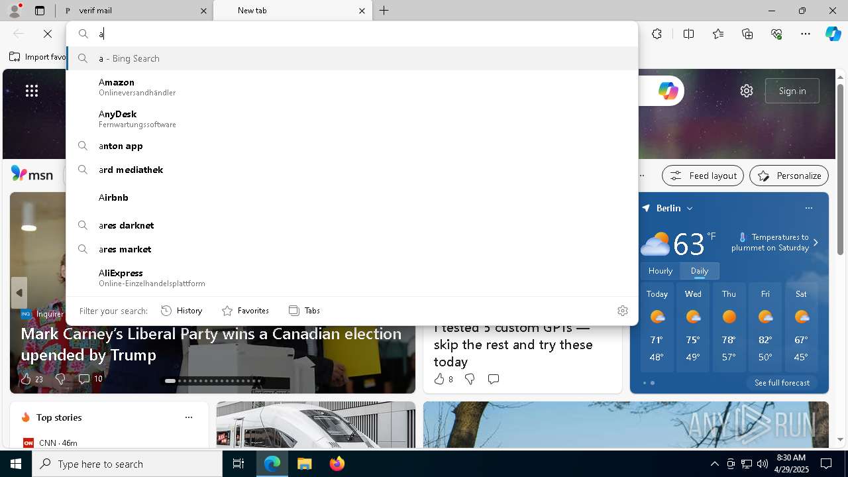Like the Mark Carney story
Viewport: 848px width, 477px height.
click(31, 379)
